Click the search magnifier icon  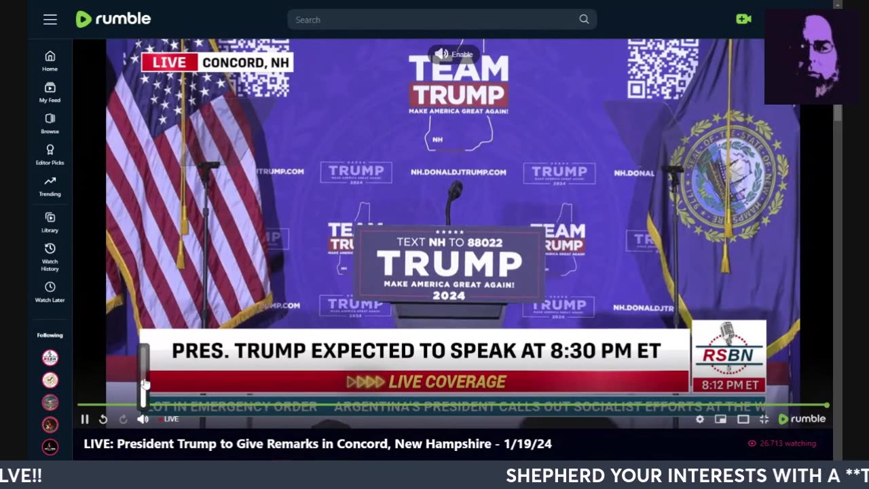[584, 20]
